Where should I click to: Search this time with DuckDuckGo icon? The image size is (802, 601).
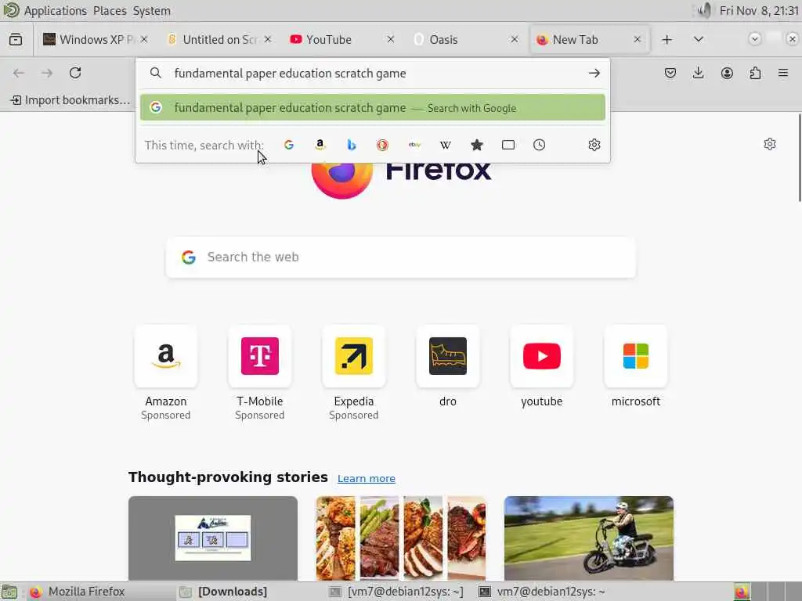(382, 145)
